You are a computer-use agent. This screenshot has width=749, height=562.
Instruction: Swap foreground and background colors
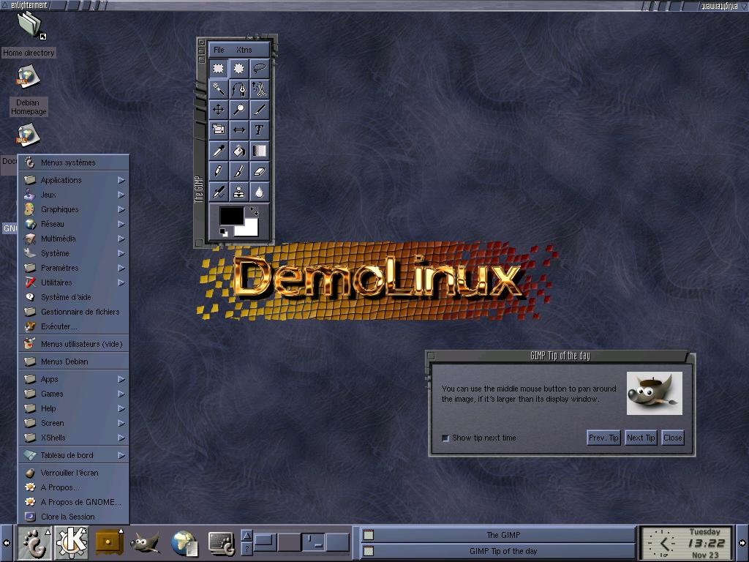click(x=254, y=211)
